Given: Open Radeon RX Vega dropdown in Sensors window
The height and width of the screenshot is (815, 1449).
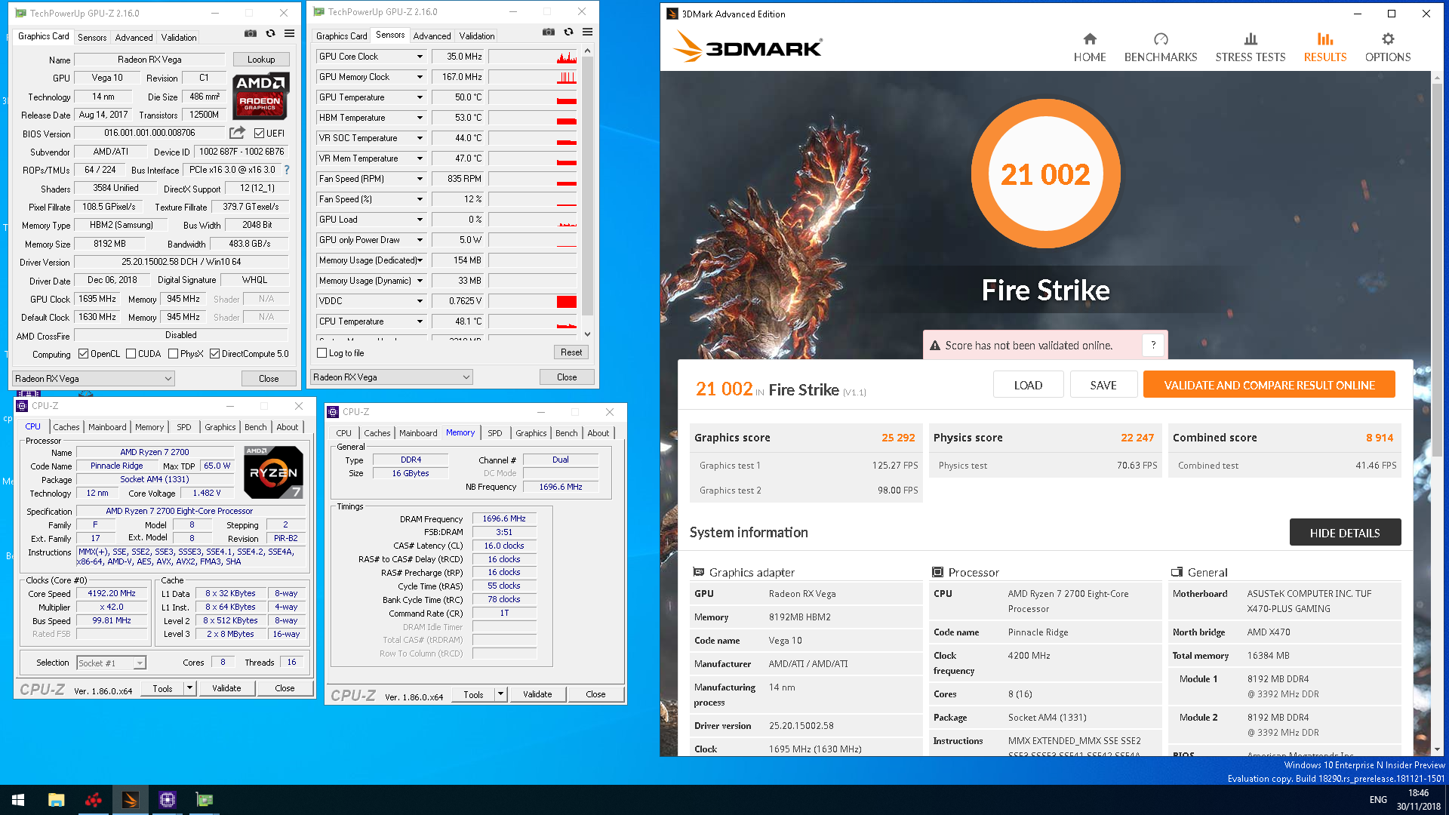Looking at the screenshot, I should [392, 377].
